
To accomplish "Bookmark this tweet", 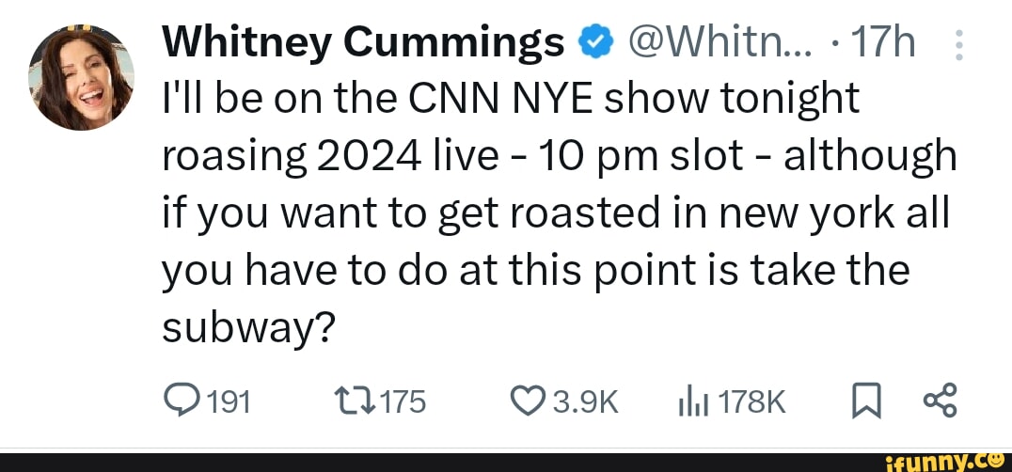I will (x=864, y=402).
